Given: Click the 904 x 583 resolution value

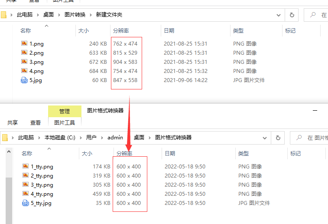Looking at the screenshot, I should pyautogui.click(x=125, y=62).
